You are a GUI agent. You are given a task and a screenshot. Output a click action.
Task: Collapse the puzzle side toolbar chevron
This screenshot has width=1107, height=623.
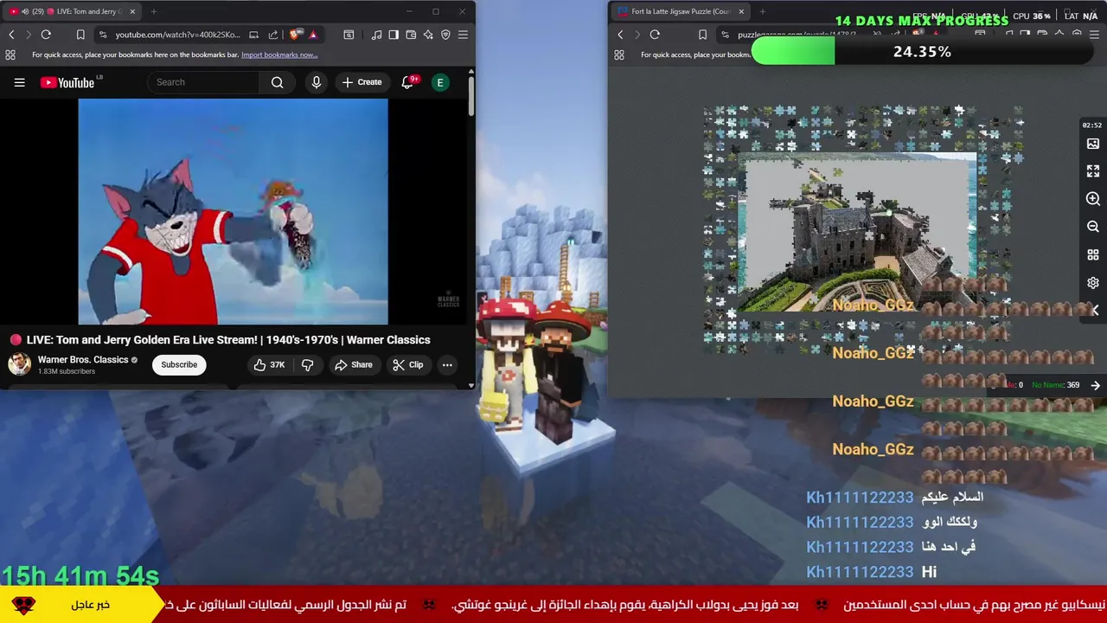(1095, 310)
